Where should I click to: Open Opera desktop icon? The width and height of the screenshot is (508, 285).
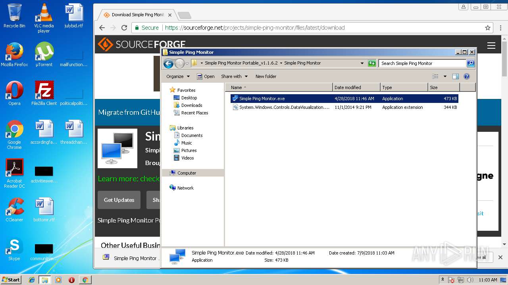(x=14, y=93)
